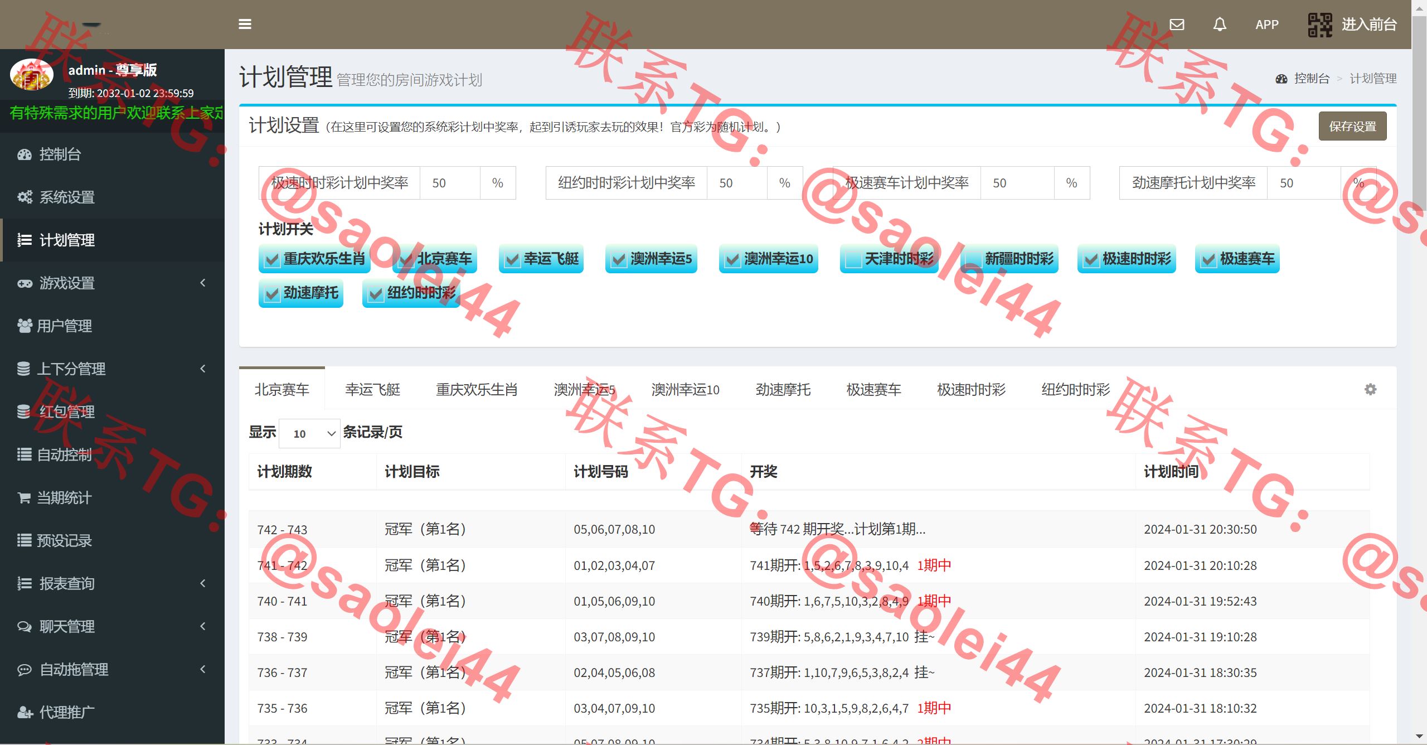Toggle the 重庆欢乐生肖 plan checkbox
Viewport: 1427px width, 745px height.
[x=272, y=260]
